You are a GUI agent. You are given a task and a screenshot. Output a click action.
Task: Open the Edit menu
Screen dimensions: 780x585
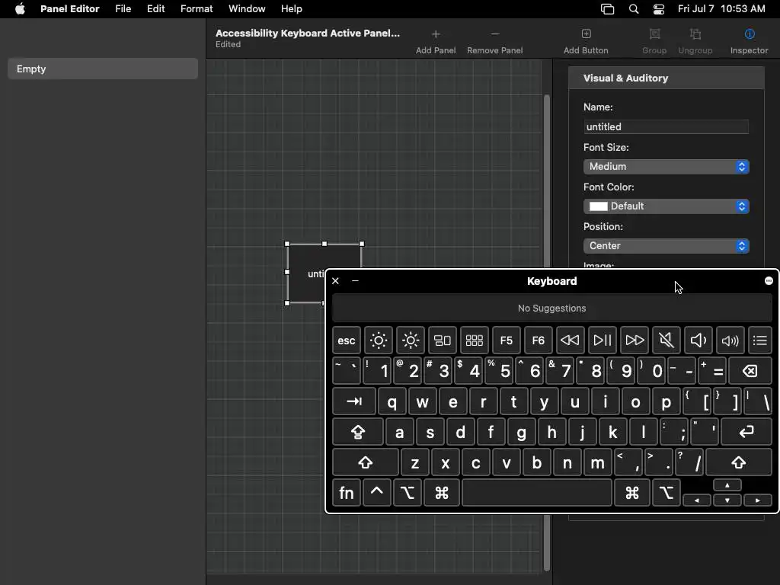click(155, 9)
